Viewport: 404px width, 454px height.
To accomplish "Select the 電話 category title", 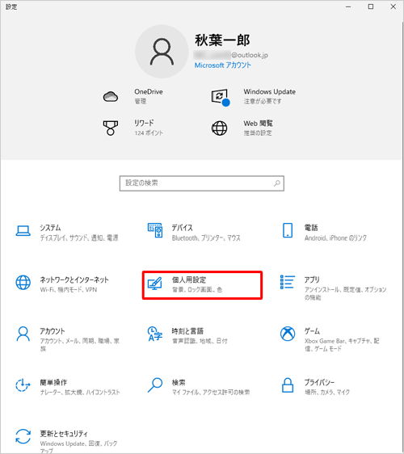I will pyautogui.click(x=311, y=228).
